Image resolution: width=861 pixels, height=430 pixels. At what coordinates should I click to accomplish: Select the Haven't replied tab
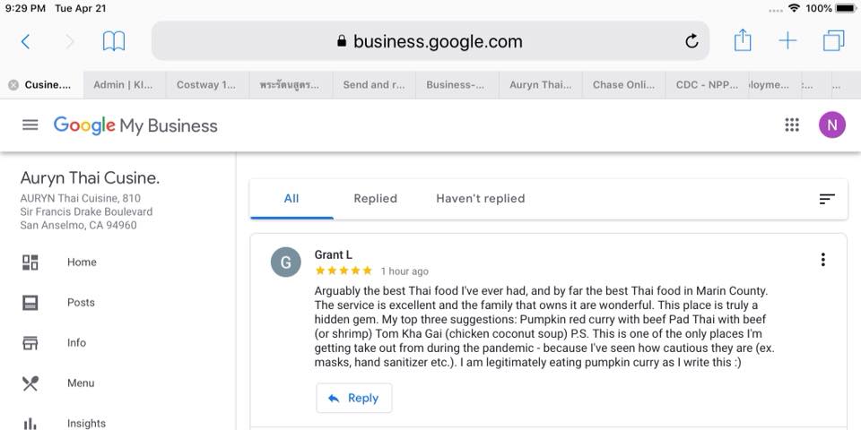point(480,199)
